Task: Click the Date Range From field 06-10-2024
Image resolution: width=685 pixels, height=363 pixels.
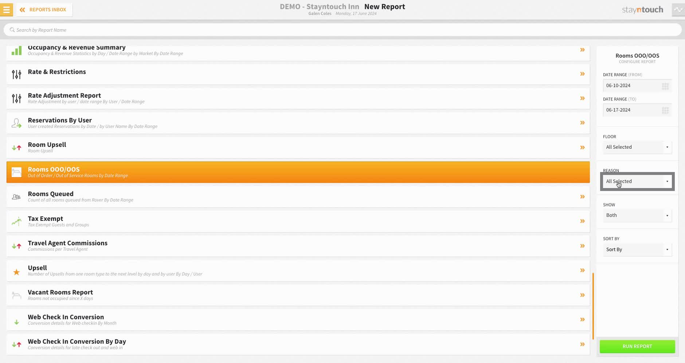Action: click(637, 86)
